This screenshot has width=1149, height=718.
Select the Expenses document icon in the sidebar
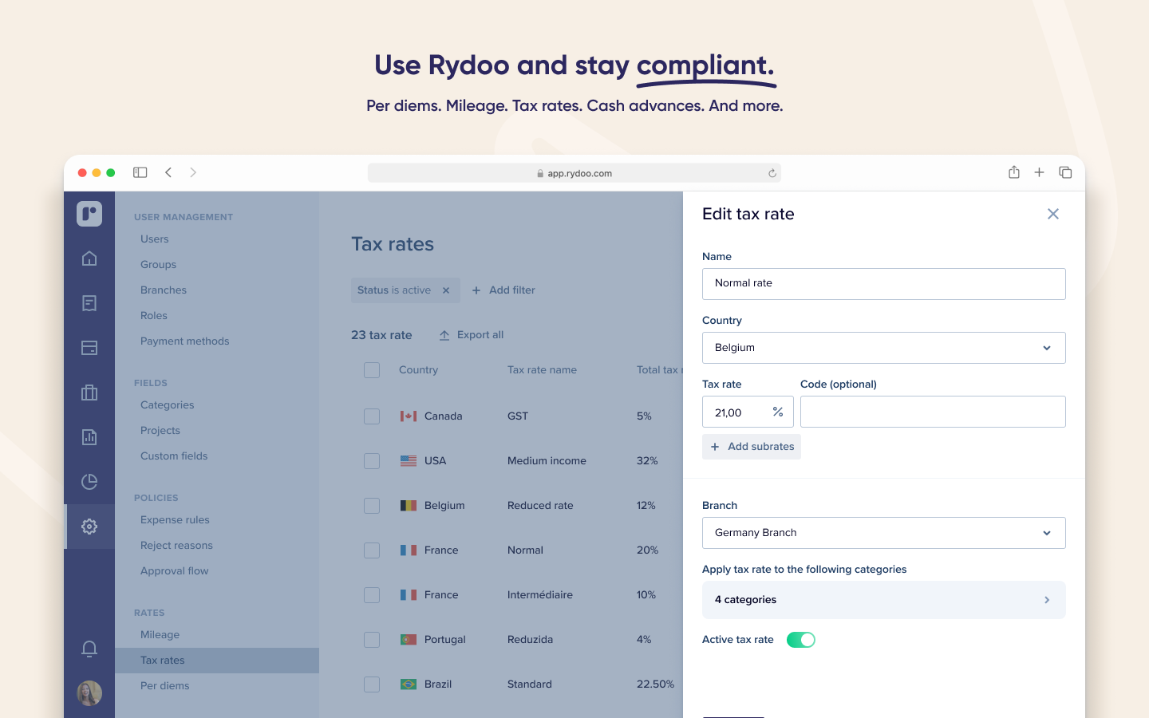(x=89, y=303)
